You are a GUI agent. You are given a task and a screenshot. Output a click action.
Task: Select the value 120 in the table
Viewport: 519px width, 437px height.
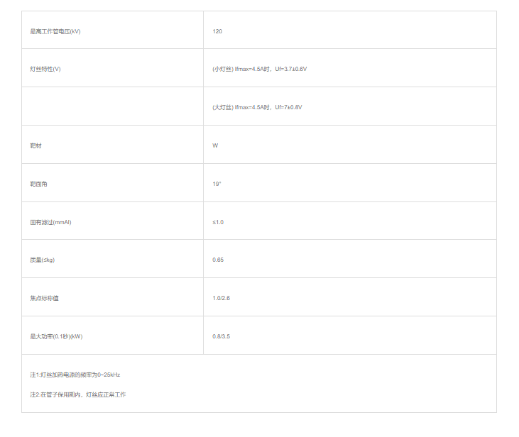[x=217, y=31]
